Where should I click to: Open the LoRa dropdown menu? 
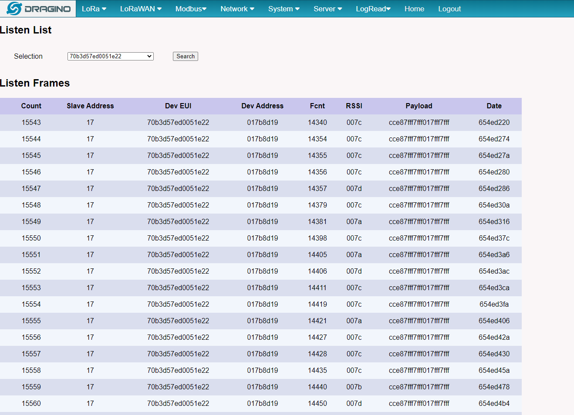(94, 9)
